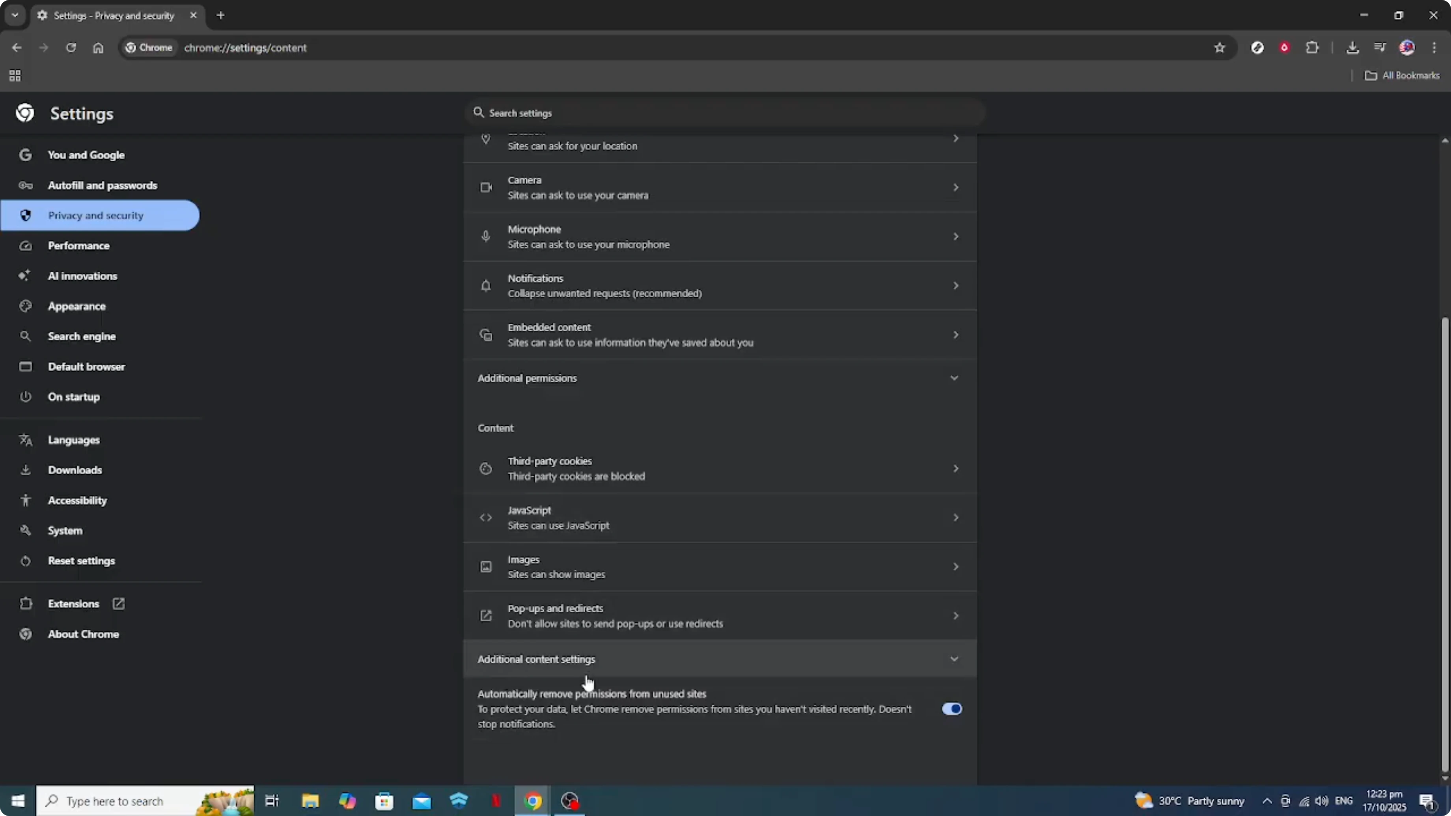Open Third-party cookies settings
Screen dimensions: 1451x816
click(720, 469)
